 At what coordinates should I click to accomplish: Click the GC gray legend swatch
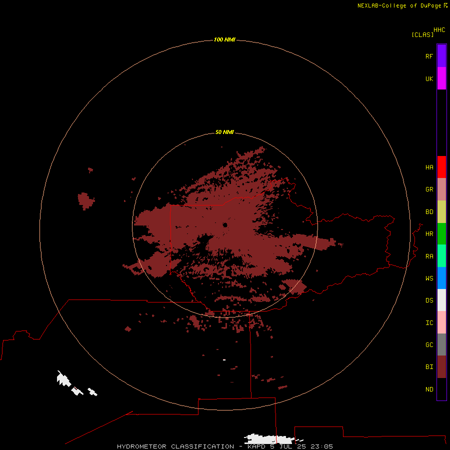click(x=441, y=344)
